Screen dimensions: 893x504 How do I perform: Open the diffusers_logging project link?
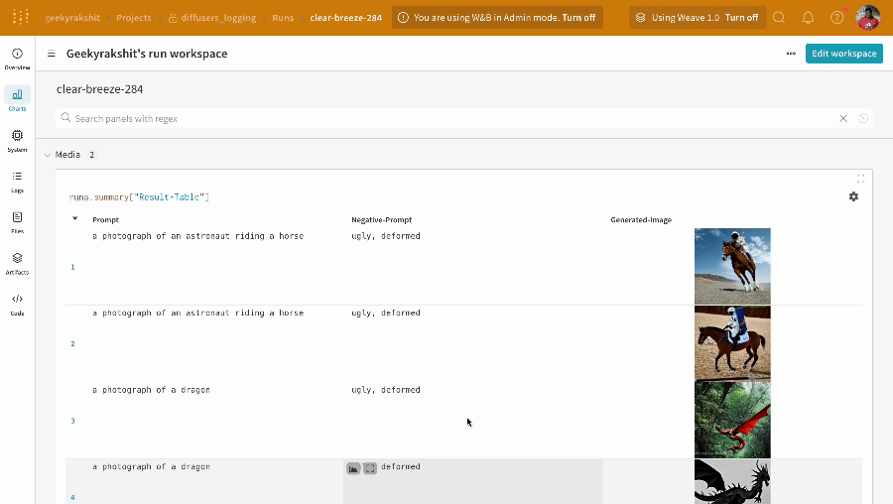point(217,18)
